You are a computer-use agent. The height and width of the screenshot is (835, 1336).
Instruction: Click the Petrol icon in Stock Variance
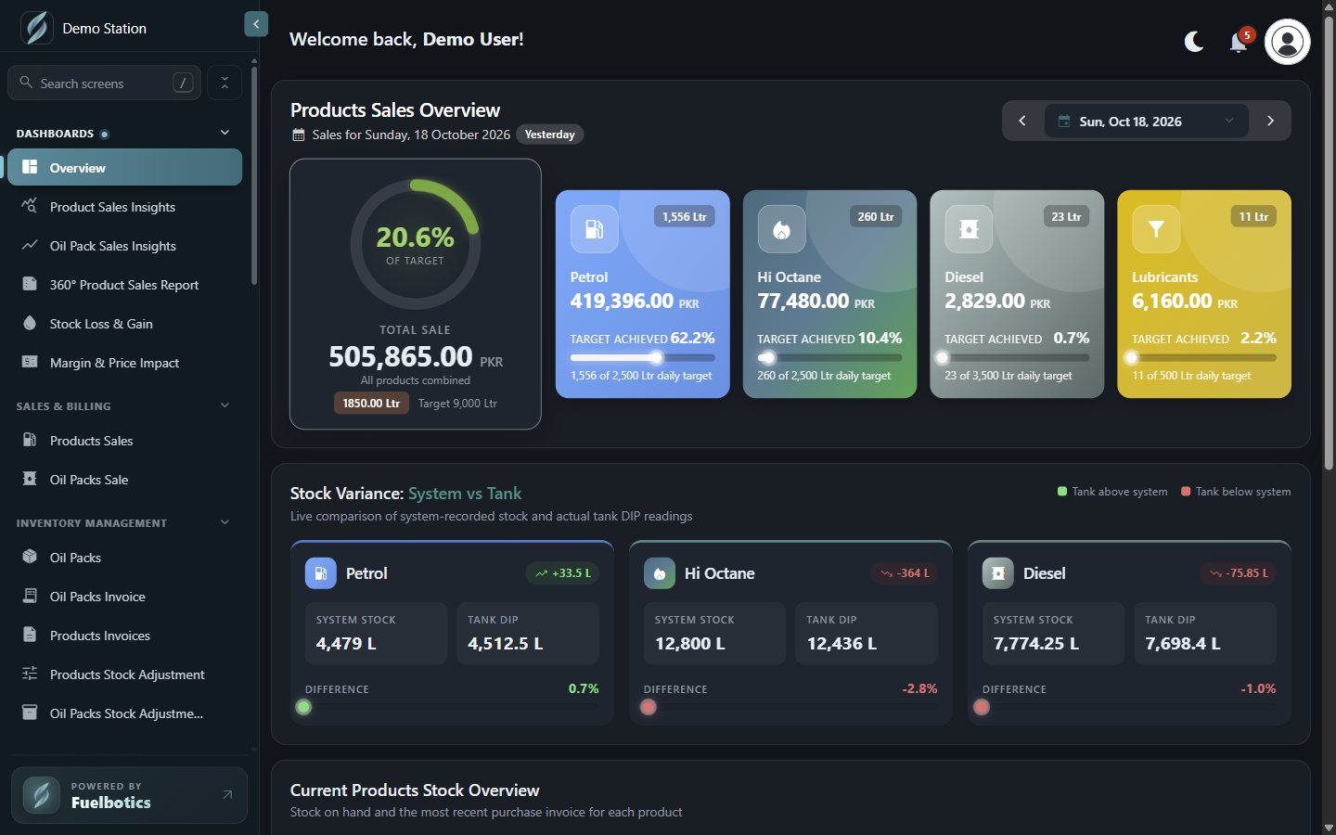tap(321, 573)
